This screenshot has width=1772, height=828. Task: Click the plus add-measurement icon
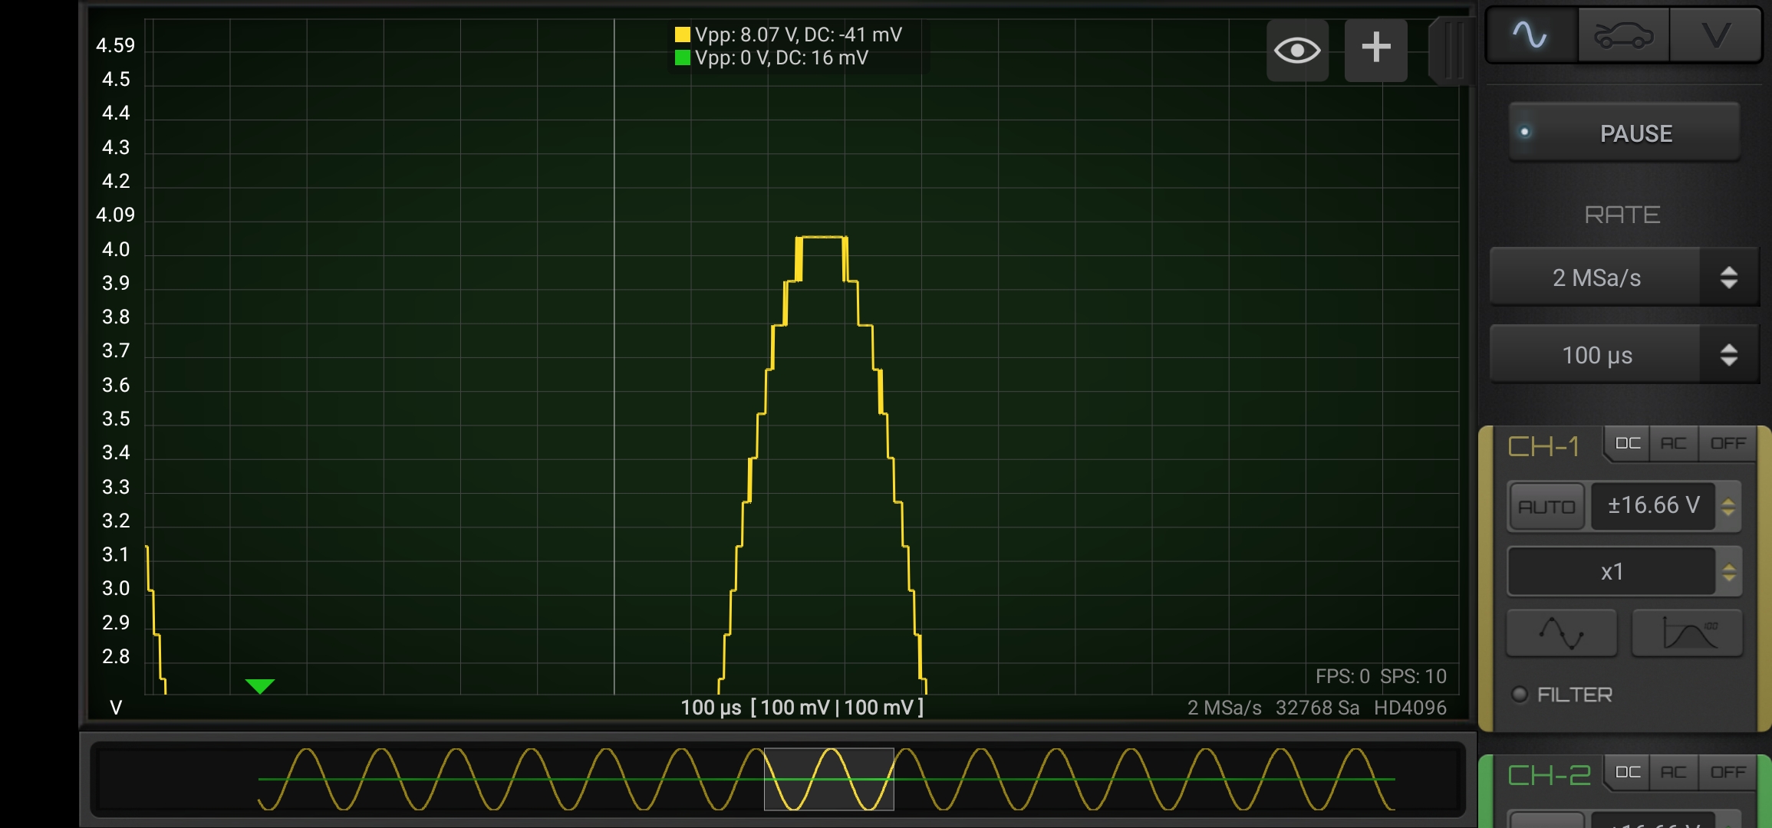(x=1375, y=49)
